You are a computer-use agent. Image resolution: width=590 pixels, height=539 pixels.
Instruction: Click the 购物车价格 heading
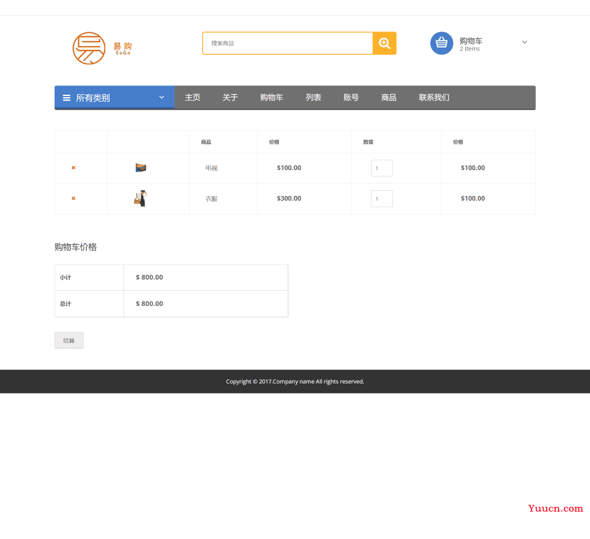coord(75,247)
